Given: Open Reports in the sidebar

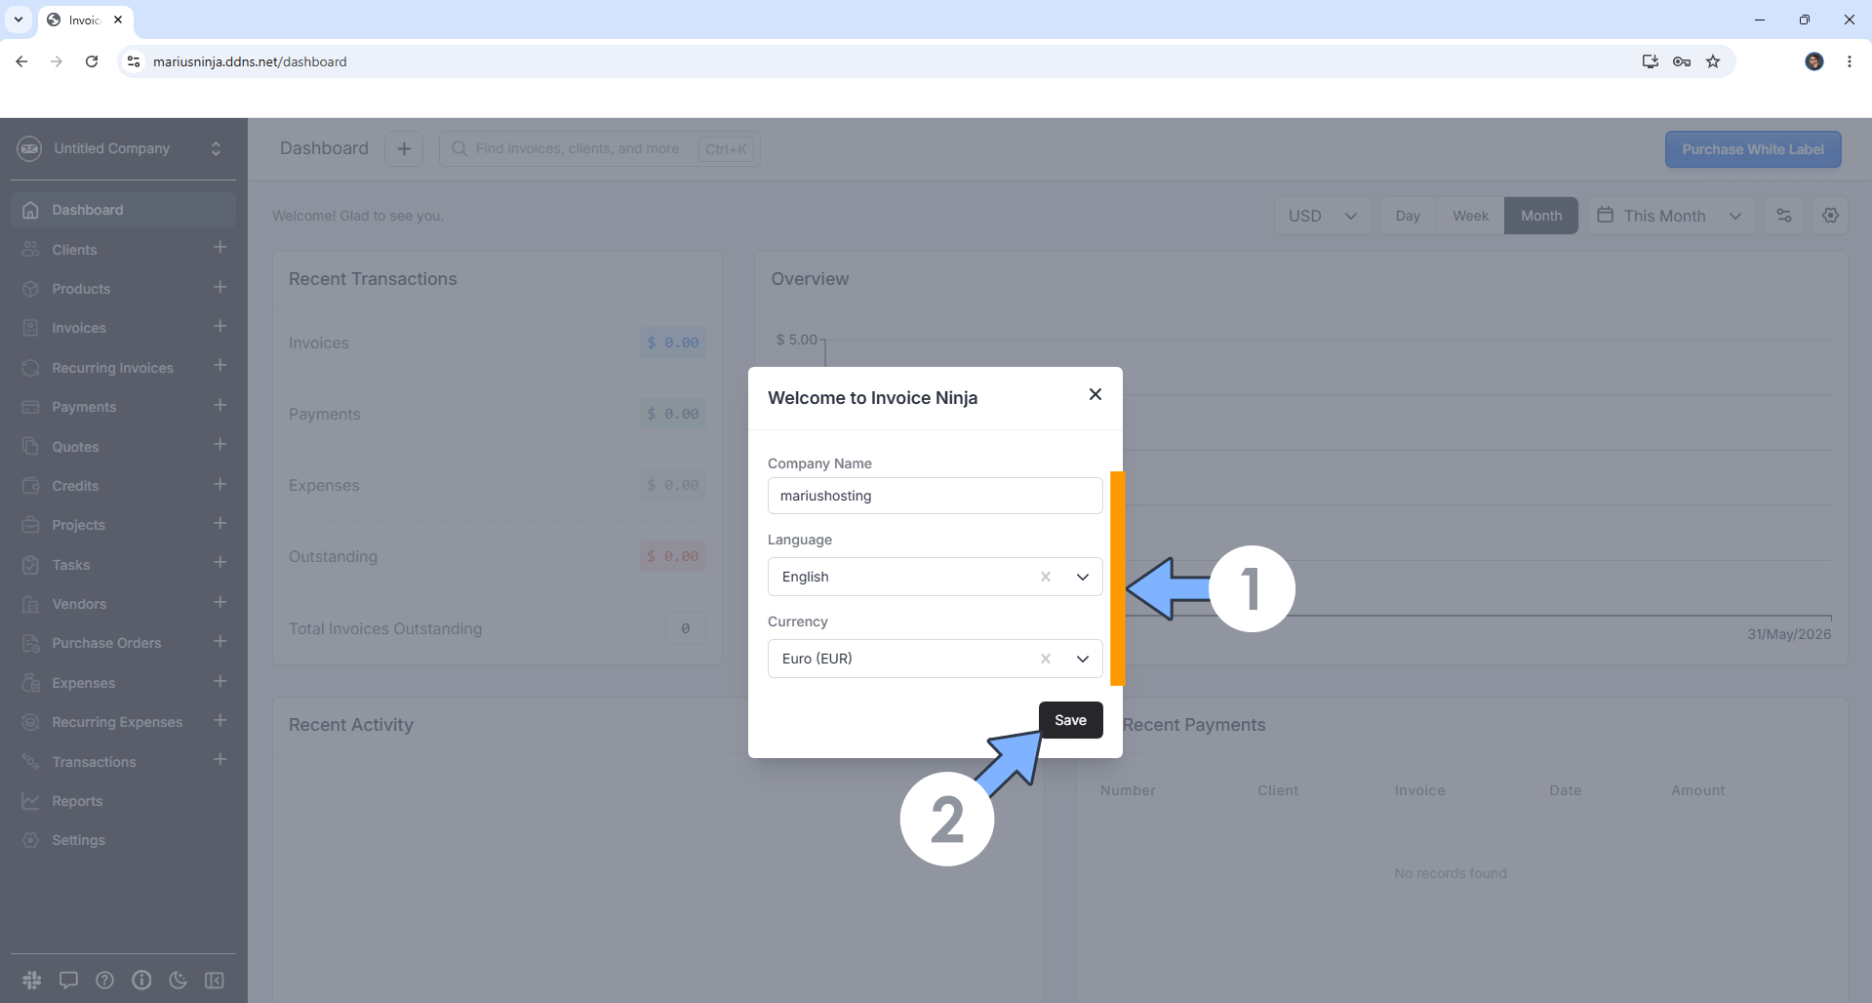Looking at the screenshot, I should coord(77,801).
